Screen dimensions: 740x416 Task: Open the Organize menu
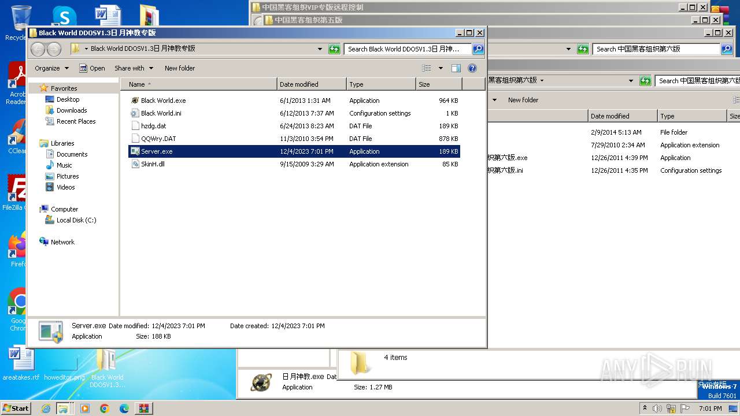51,68
